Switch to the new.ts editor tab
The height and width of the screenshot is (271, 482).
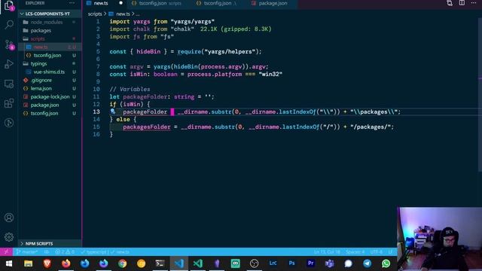(x=100, y=3)
